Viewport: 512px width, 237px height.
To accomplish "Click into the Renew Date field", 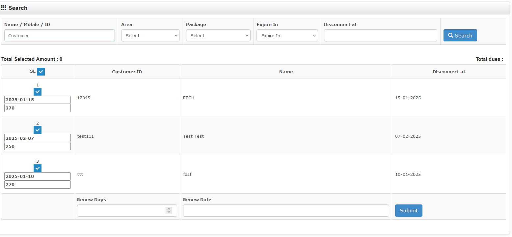I will click(x=286, y=211).
